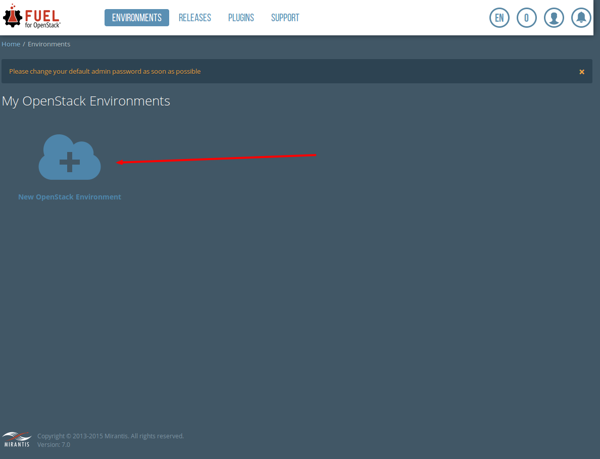Open the EN language selector
The height and width of the screenshot is (459, 600).
(499, 18)
